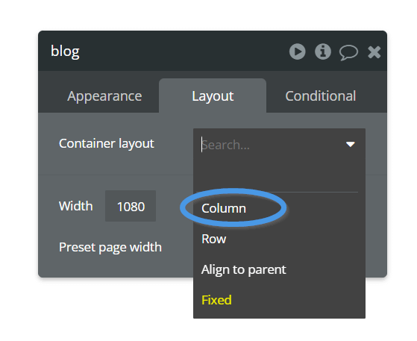Click the container layout search field
Image resolution: width=417 pixels, height=341 pixels.
(x=272, y=145)
